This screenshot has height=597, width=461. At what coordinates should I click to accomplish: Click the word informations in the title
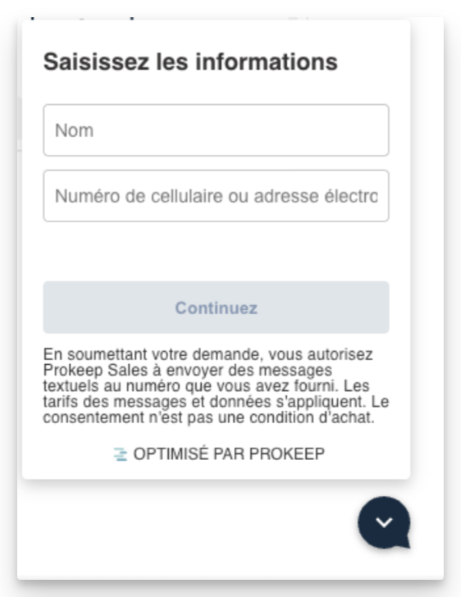click(x=267, y=62)
